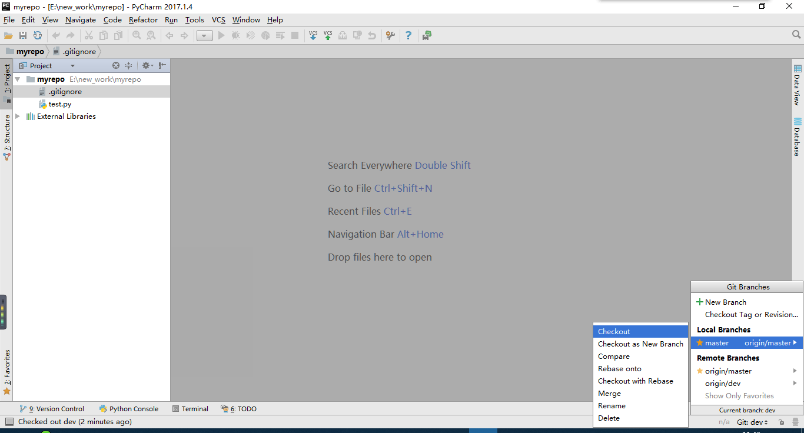The image size is (804, 433).
Task: Choose Checkout as New Branch
Action: tap(640, 344)
